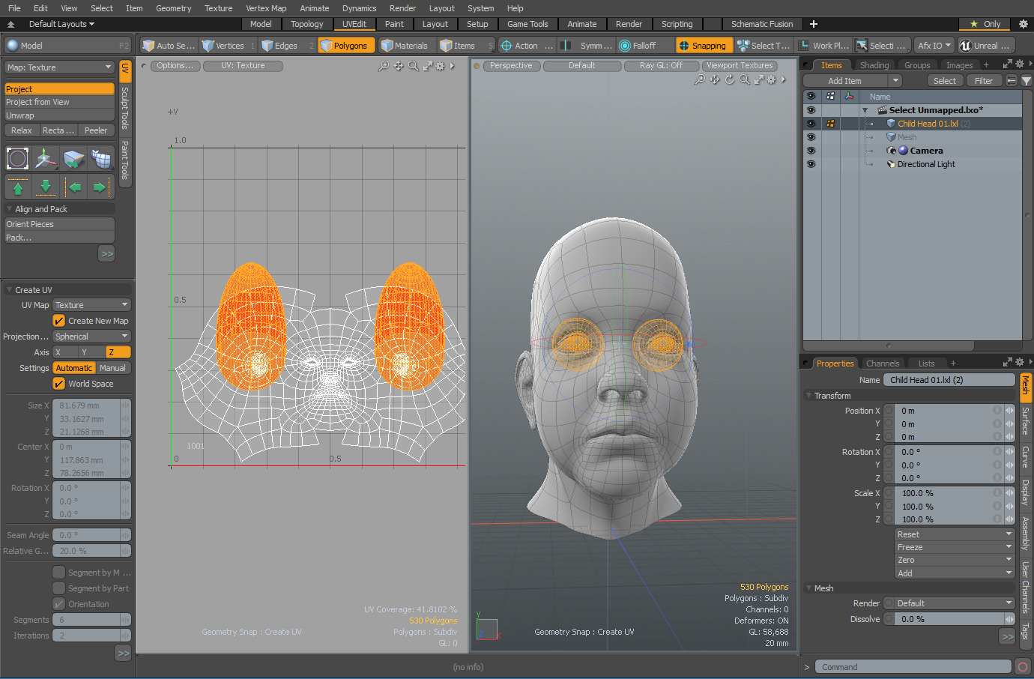Hide the Directional Light item

click(811, 164)
